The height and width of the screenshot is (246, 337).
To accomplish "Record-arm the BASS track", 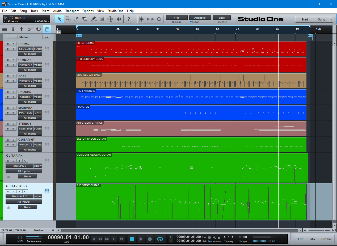I will click(8, 81).
